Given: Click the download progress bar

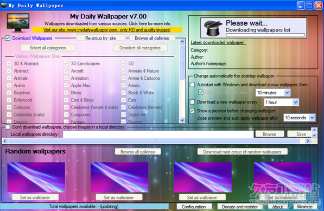Looking at the screenshot, I should pyautogui.click(x=265, y=35).
